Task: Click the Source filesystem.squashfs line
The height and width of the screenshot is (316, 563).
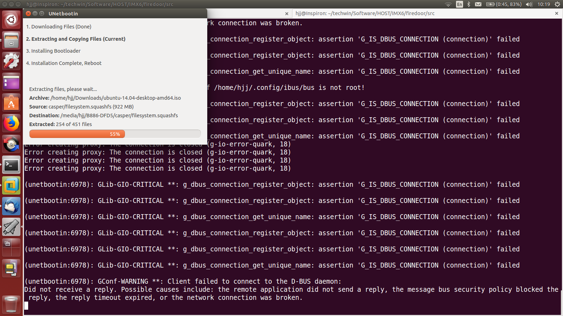Action: click(81, 107)
